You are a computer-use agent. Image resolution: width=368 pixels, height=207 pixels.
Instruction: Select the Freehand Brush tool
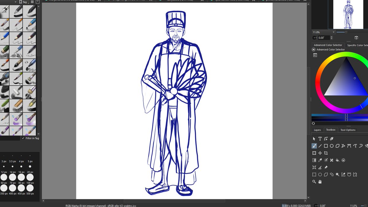[x=314, y=146]
